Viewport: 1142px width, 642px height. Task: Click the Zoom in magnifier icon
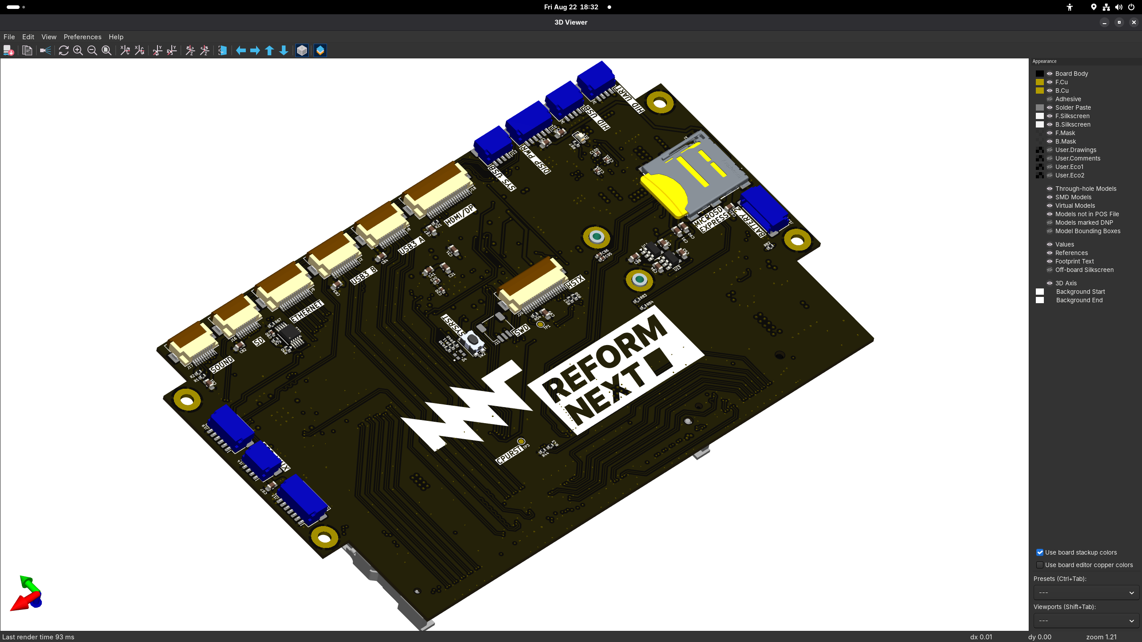78,50
